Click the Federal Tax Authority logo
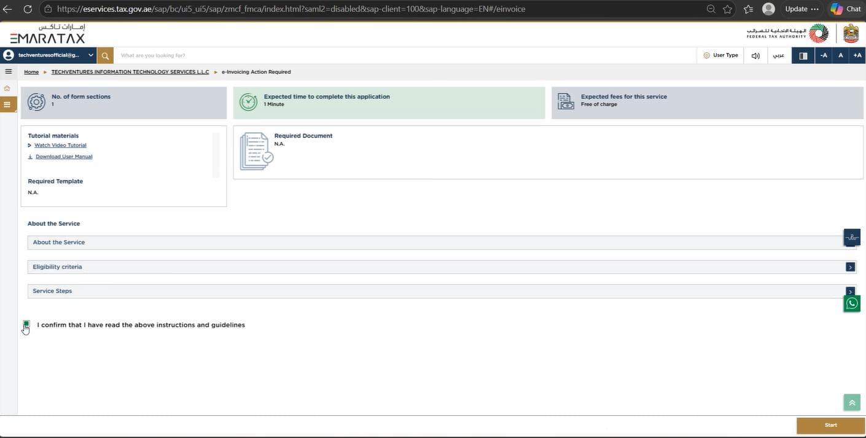The height and width of the screenshot is (438, 866). pos(787,34)
